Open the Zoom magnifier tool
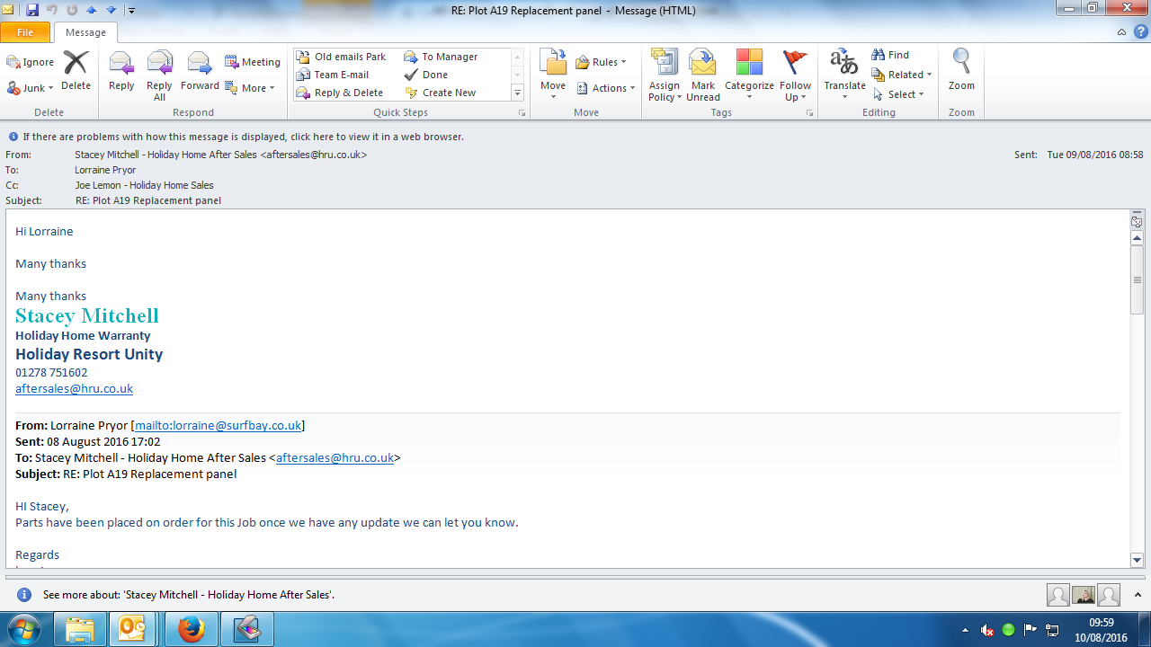This screenshot has width=1151, height=647. point(961,70)
